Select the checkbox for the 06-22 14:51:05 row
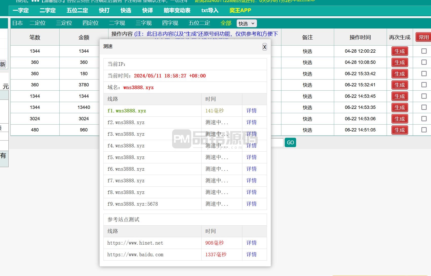Image resolution: width=431 pixels, height=276 pixels. [424, 130]
